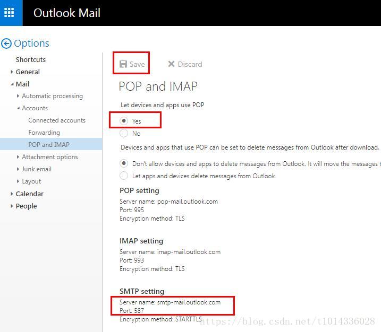This screenshot has height=332, width=381.
Task: Expand the Calendar section arrow
Action: (12, 194)
